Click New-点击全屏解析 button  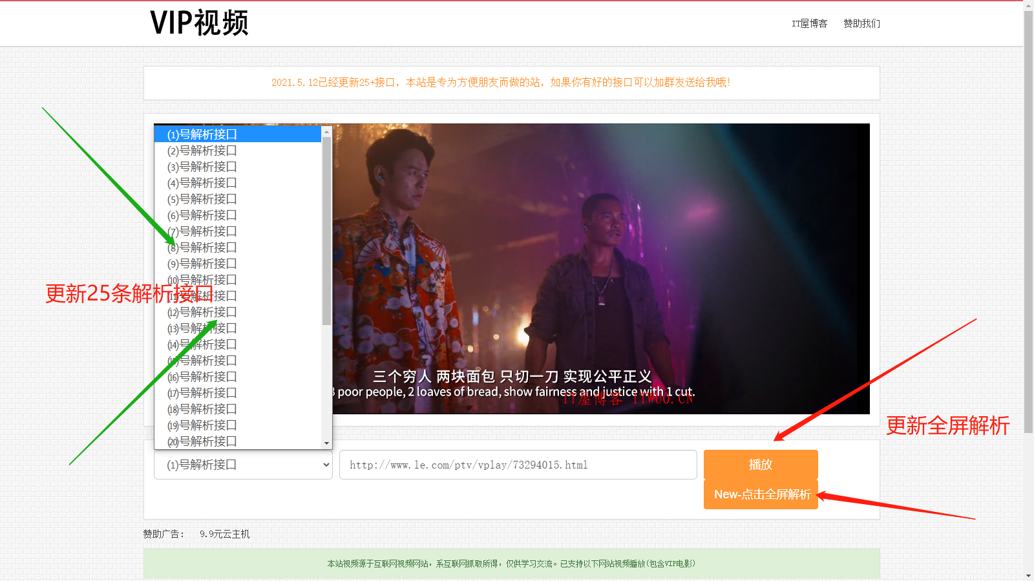[x=761, y=494]
